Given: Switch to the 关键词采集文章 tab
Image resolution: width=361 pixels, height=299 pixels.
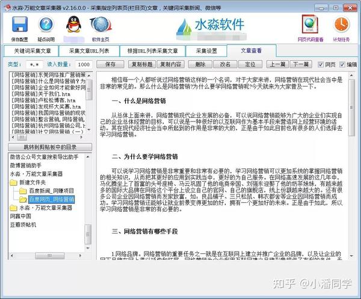Looking at the screenshot, I should [31, 51].
